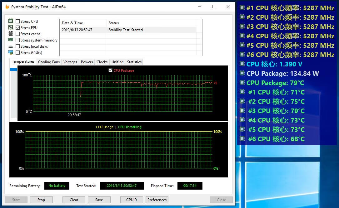This screenshot has height=208, width=339.
Task: Click the sensor icon next to #1 CPU 核心 71°C
Action: click(x=242, y=92)
